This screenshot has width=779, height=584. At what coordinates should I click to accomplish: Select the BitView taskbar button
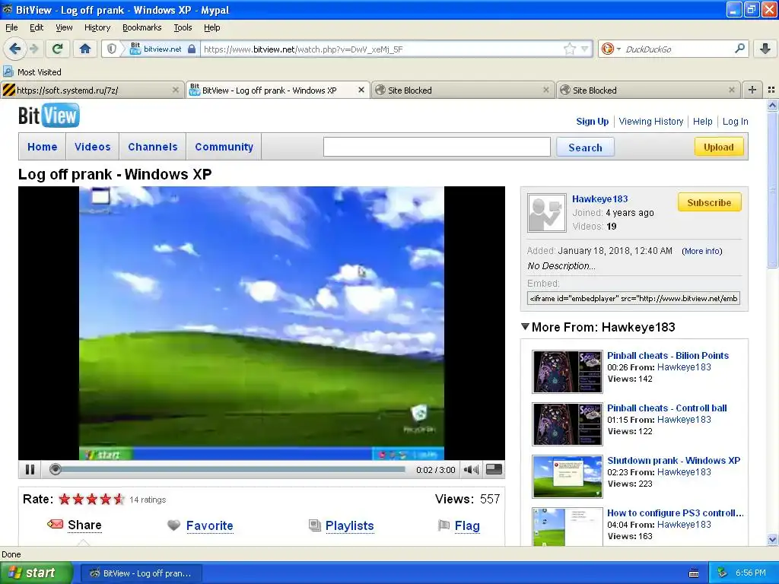(141, 573)
